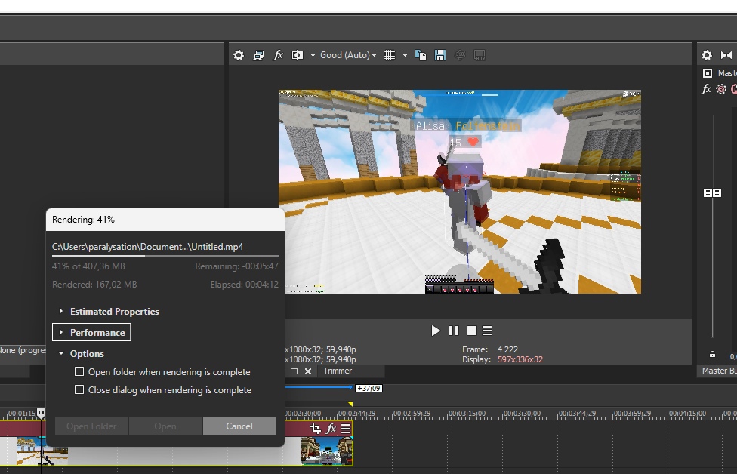Expand Estimated Properties section
This screenshot has height=474, width=737.
tap(61, 312)
